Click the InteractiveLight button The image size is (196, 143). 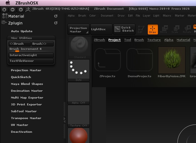[31, 55]
